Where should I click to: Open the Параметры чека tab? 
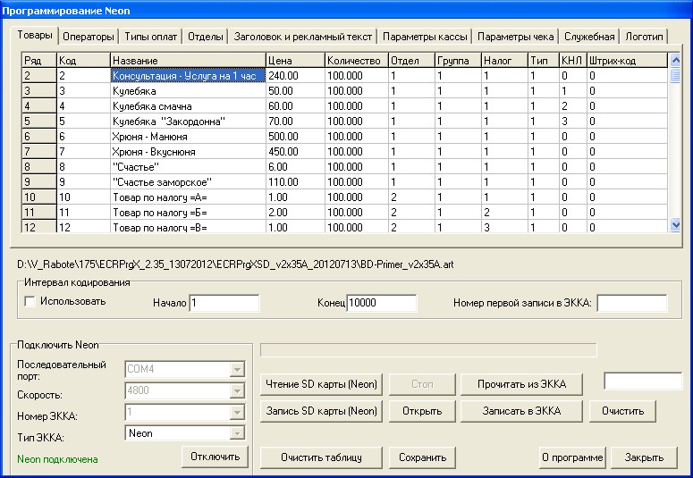[x=515, y=37]
